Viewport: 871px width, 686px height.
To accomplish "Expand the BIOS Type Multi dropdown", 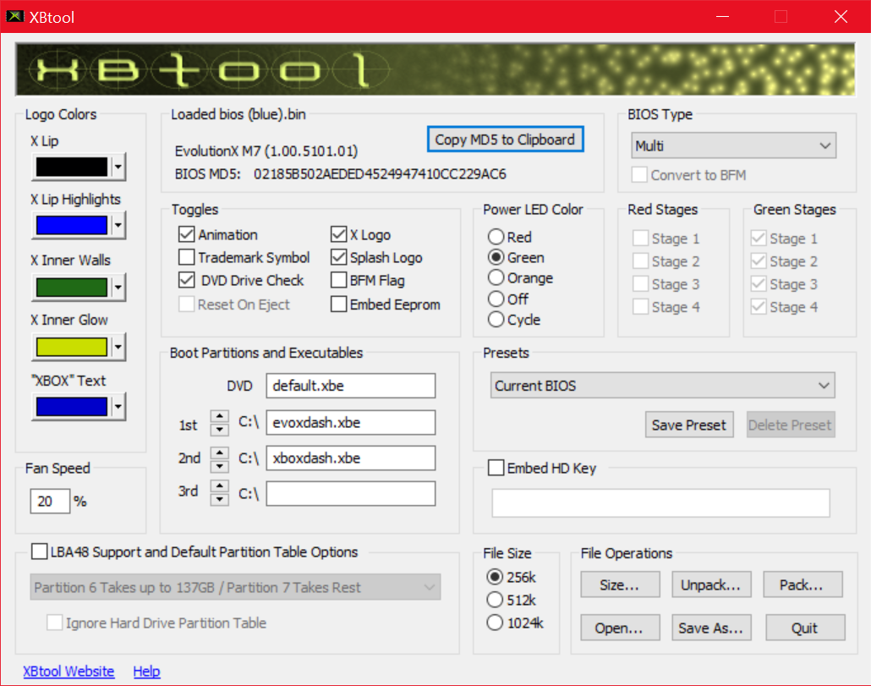I will click(733, 145).
